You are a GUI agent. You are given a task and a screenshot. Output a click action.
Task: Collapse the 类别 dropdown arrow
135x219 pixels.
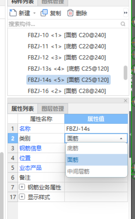click(121, 139)
